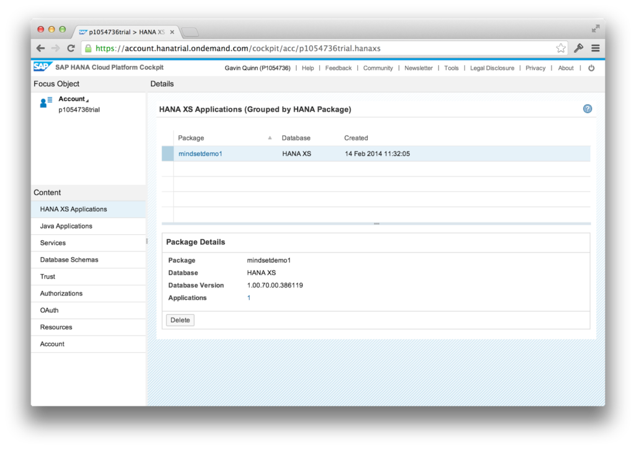Image resolution: width=636 pixels, height=449 pixels.
Task: Open OAuth in Content menu
Action: tap(88, 311)
